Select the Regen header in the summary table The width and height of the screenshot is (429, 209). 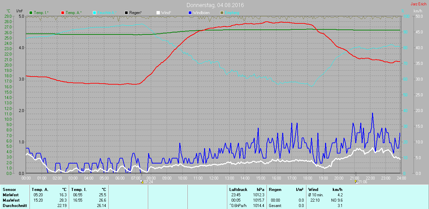click(275, 190)
